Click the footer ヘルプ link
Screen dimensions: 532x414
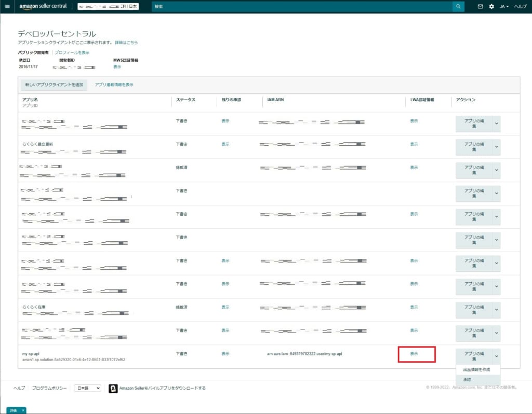click(x=19, y=388)
